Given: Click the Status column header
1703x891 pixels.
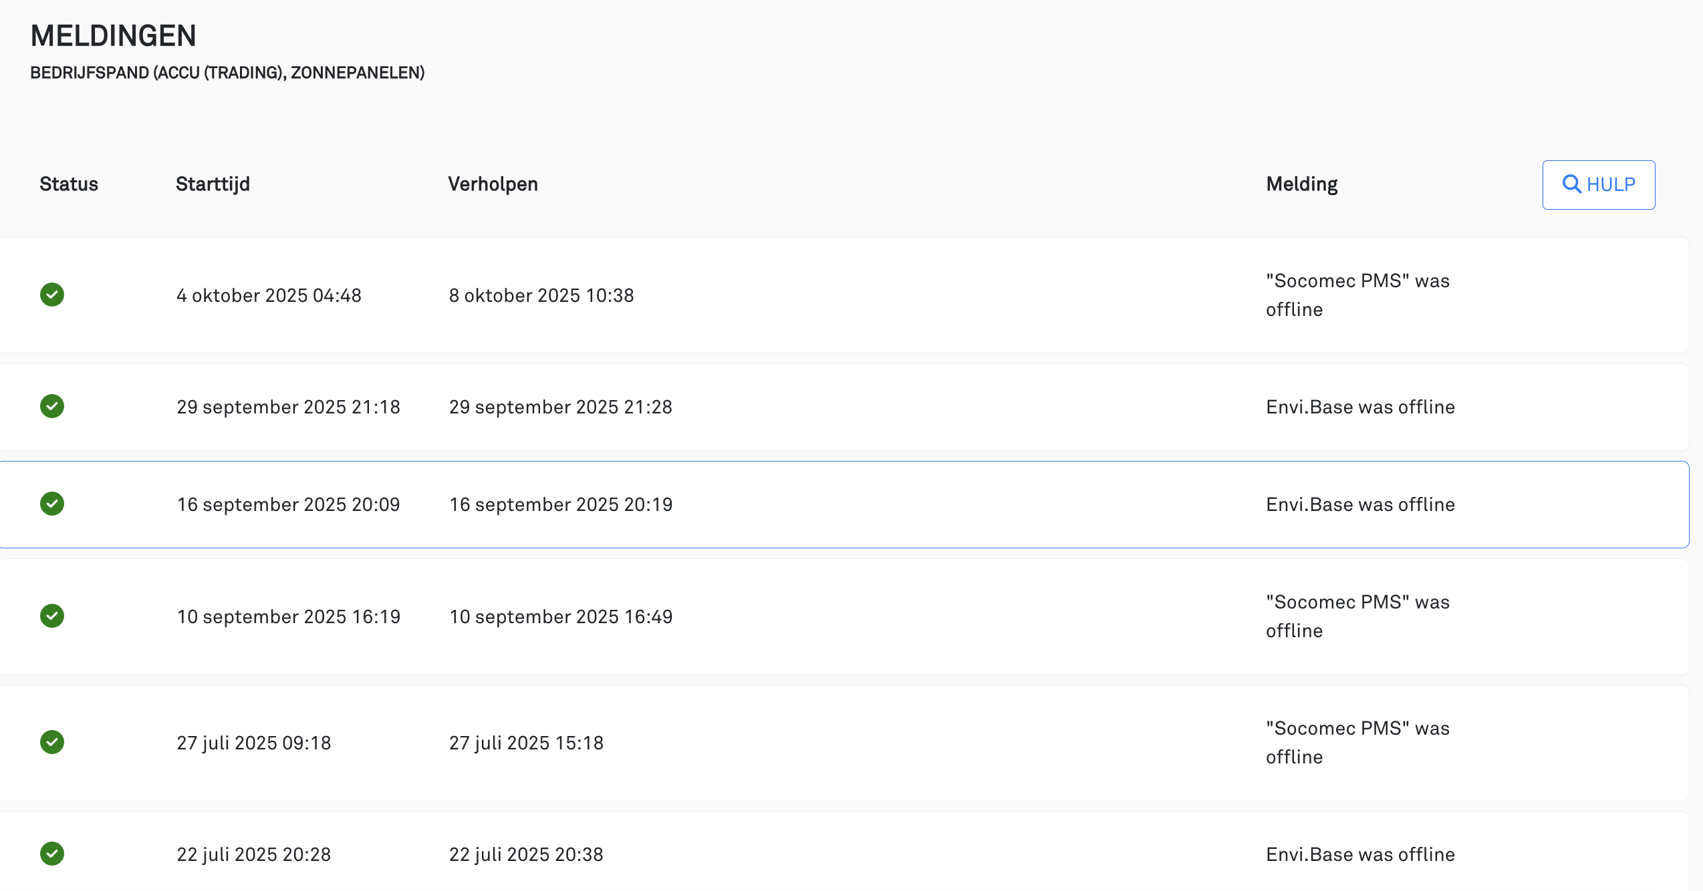Looking at the screenshot, I should click(x=69, y=184).
